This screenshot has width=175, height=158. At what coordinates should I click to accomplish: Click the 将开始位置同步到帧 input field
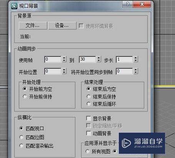tap(124, 71)
